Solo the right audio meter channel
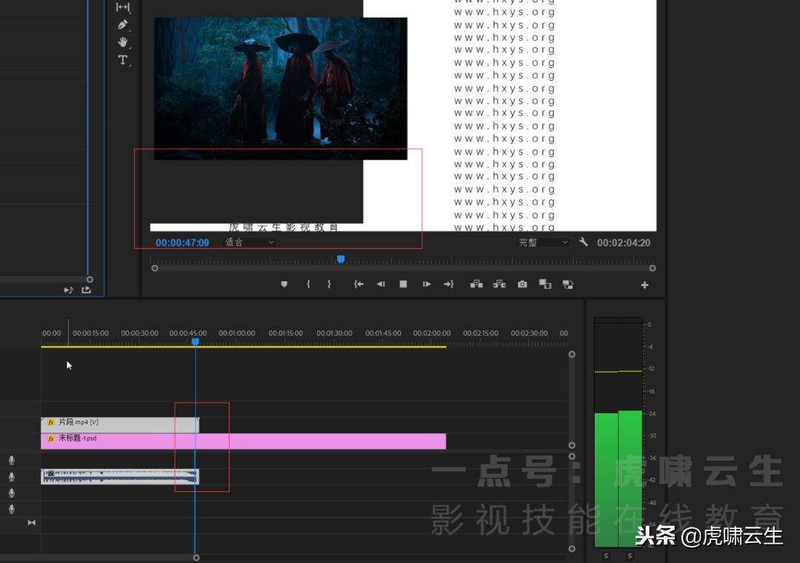The image size is (800, 563). [x=629, y=554]
